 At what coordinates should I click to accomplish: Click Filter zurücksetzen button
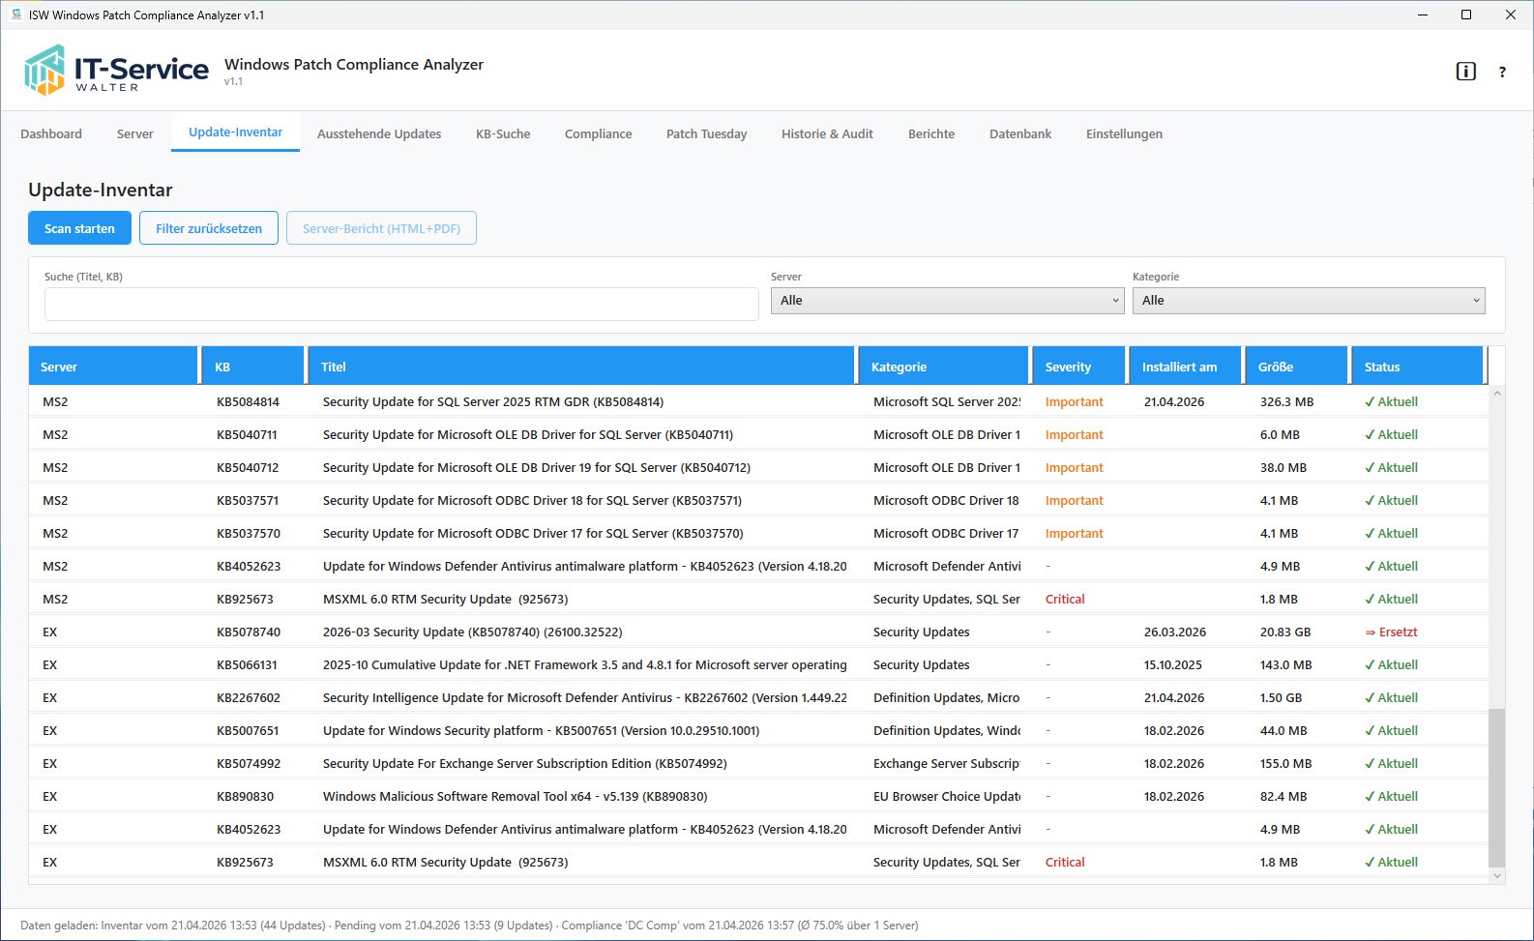pos(209,228)
